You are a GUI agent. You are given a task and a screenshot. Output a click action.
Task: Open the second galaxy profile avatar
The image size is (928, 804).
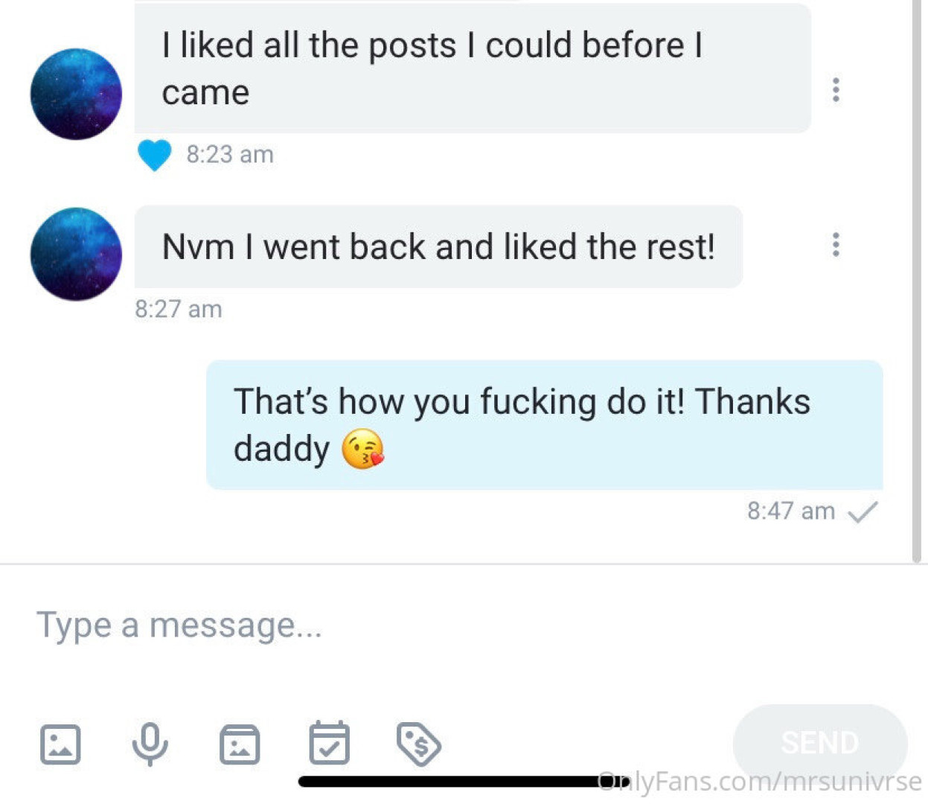click(76, 254)
